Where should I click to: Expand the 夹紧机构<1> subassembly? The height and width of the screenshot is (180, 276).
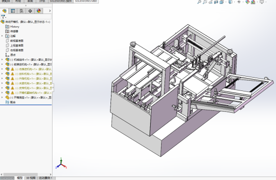click(2, 83)
